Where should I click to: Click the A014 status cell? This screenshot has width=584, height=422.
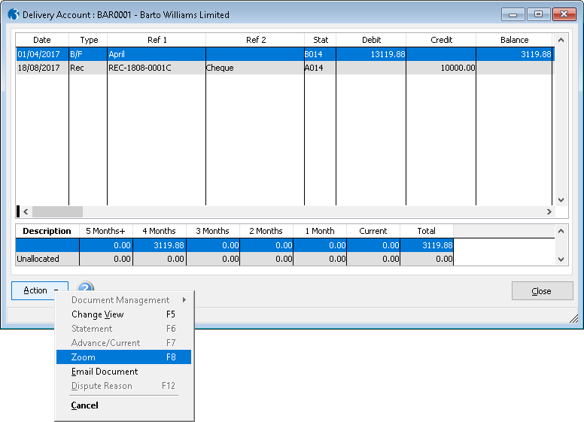pyautogui.click(x=321, y=68)
